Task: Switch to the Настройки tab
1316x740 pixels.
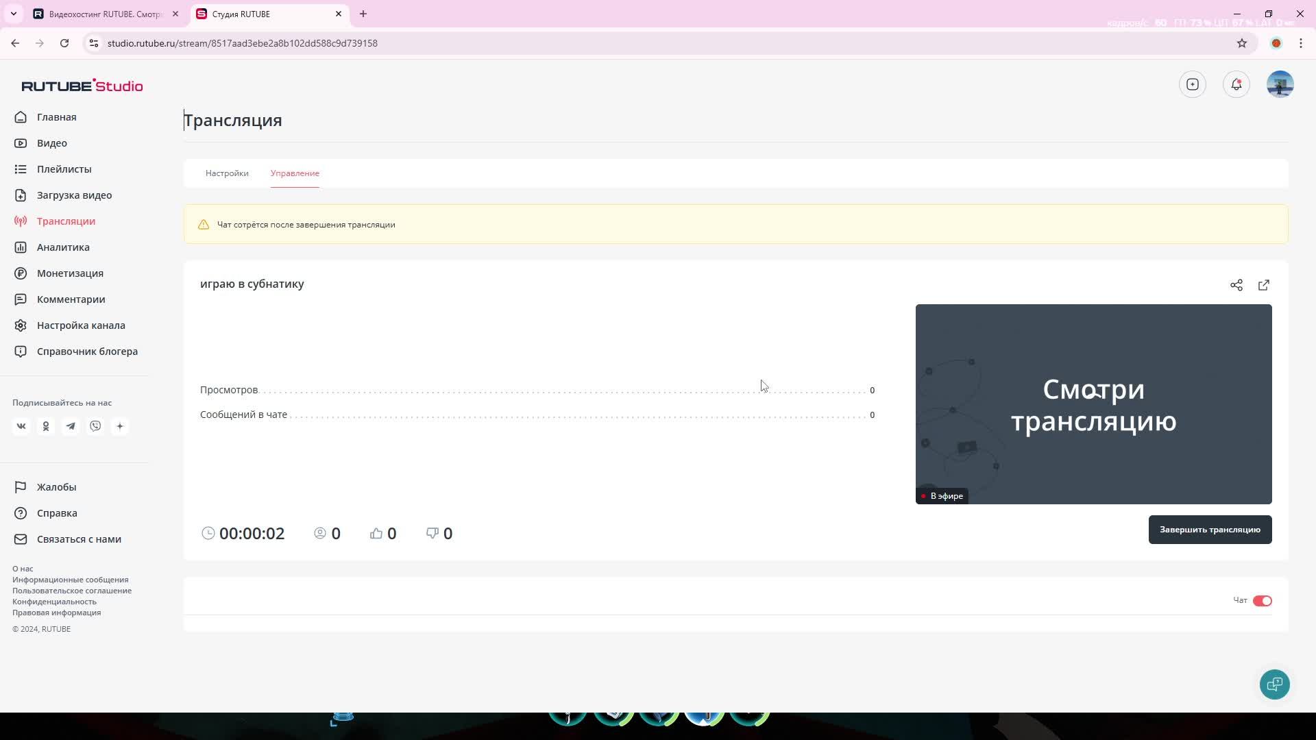Action: pyautogui.click(x=227, y=173)
